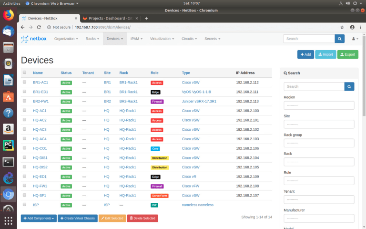
Task: Open the system power menu icon
Action: tap(355, 3)
